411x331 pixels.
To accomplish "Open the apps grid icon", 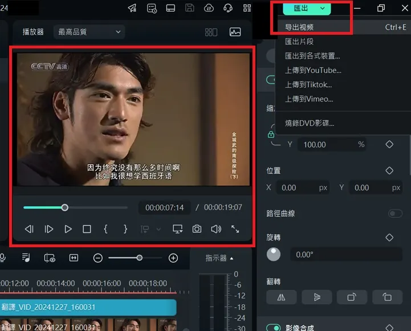I will coord(247,8).
